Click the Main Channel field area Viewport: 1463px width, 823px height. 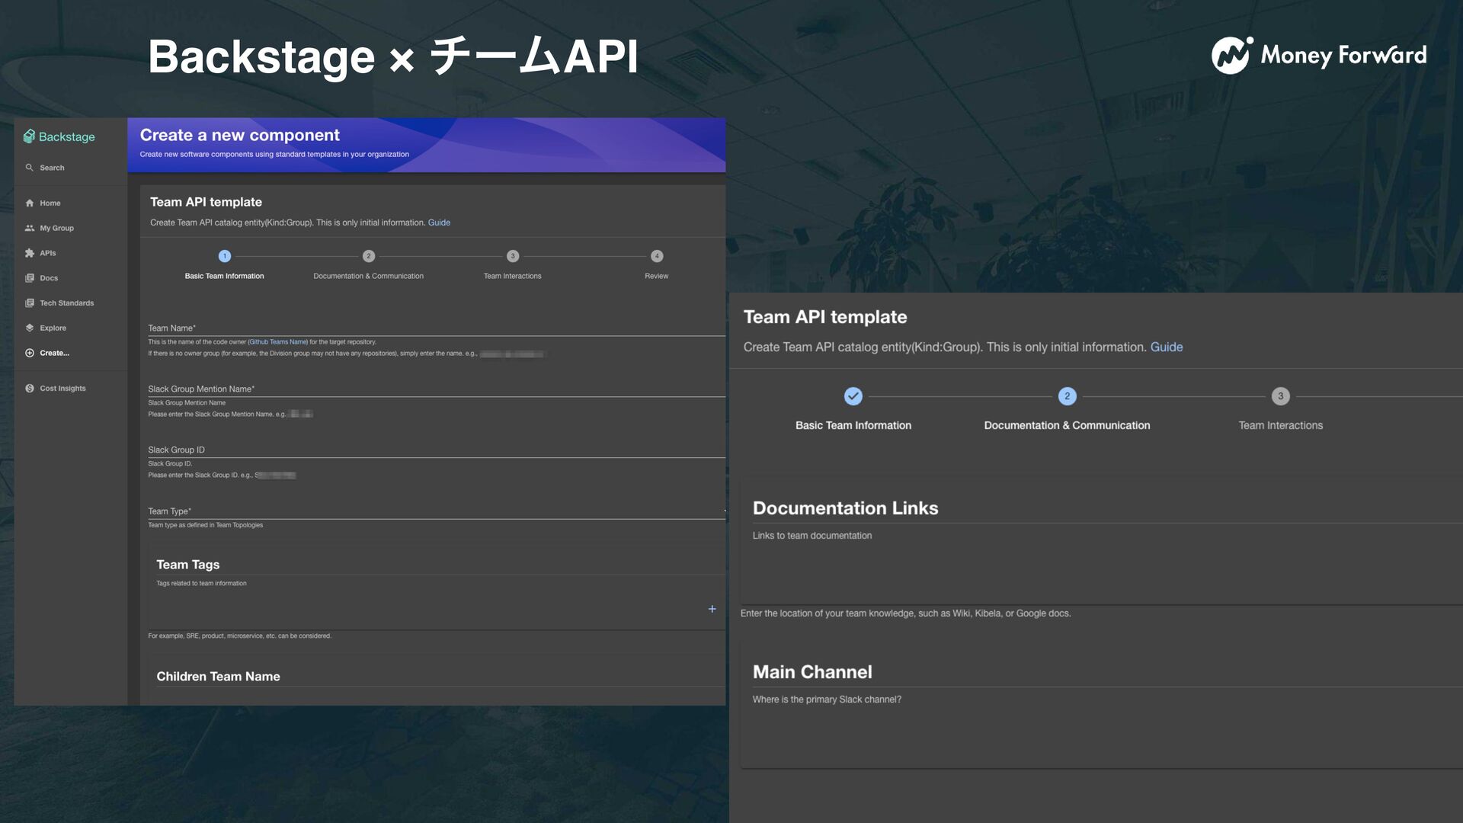click(x=1102, y=705)
